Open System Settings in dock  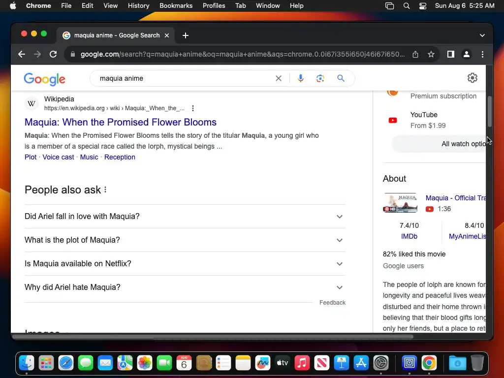click(x=381, y=363)
